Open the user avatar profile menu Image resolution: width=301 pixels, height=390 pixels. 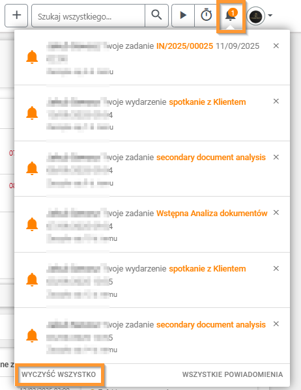pos(255,16)
